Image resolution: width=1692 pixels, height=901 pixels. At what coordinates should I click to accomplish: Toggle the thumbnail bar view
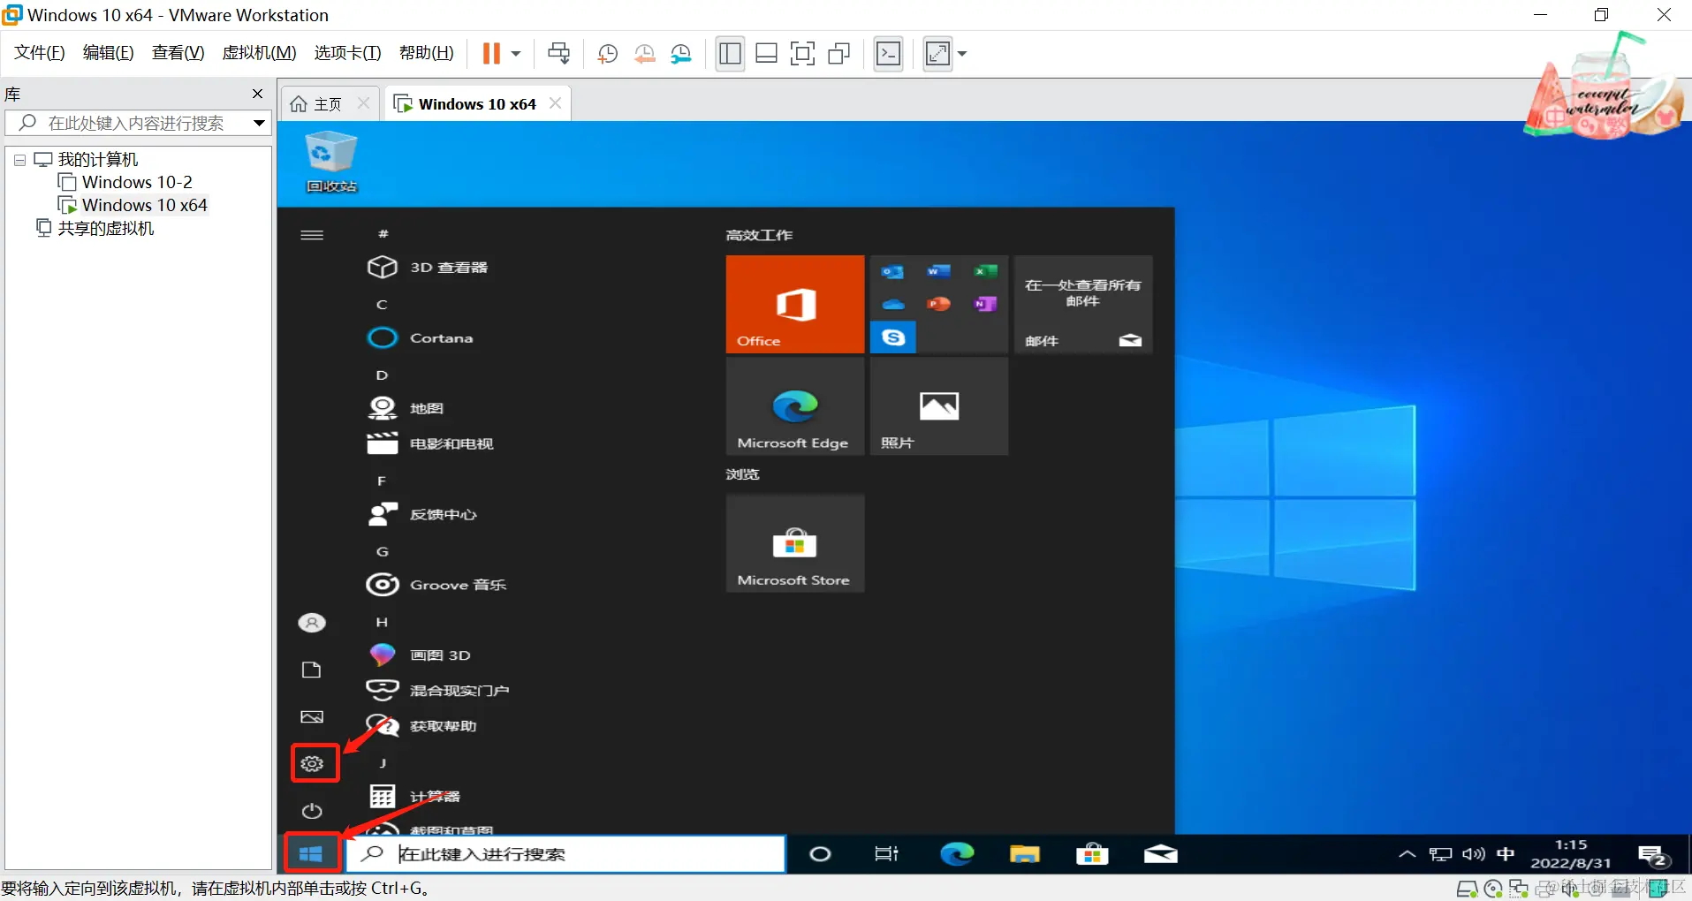(766, 54)
